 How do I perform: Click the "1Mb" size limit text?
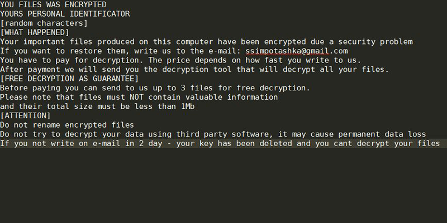[188, 106]
